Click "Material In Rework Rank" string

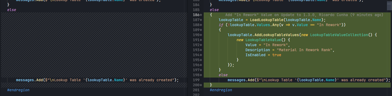coord(304,50)
